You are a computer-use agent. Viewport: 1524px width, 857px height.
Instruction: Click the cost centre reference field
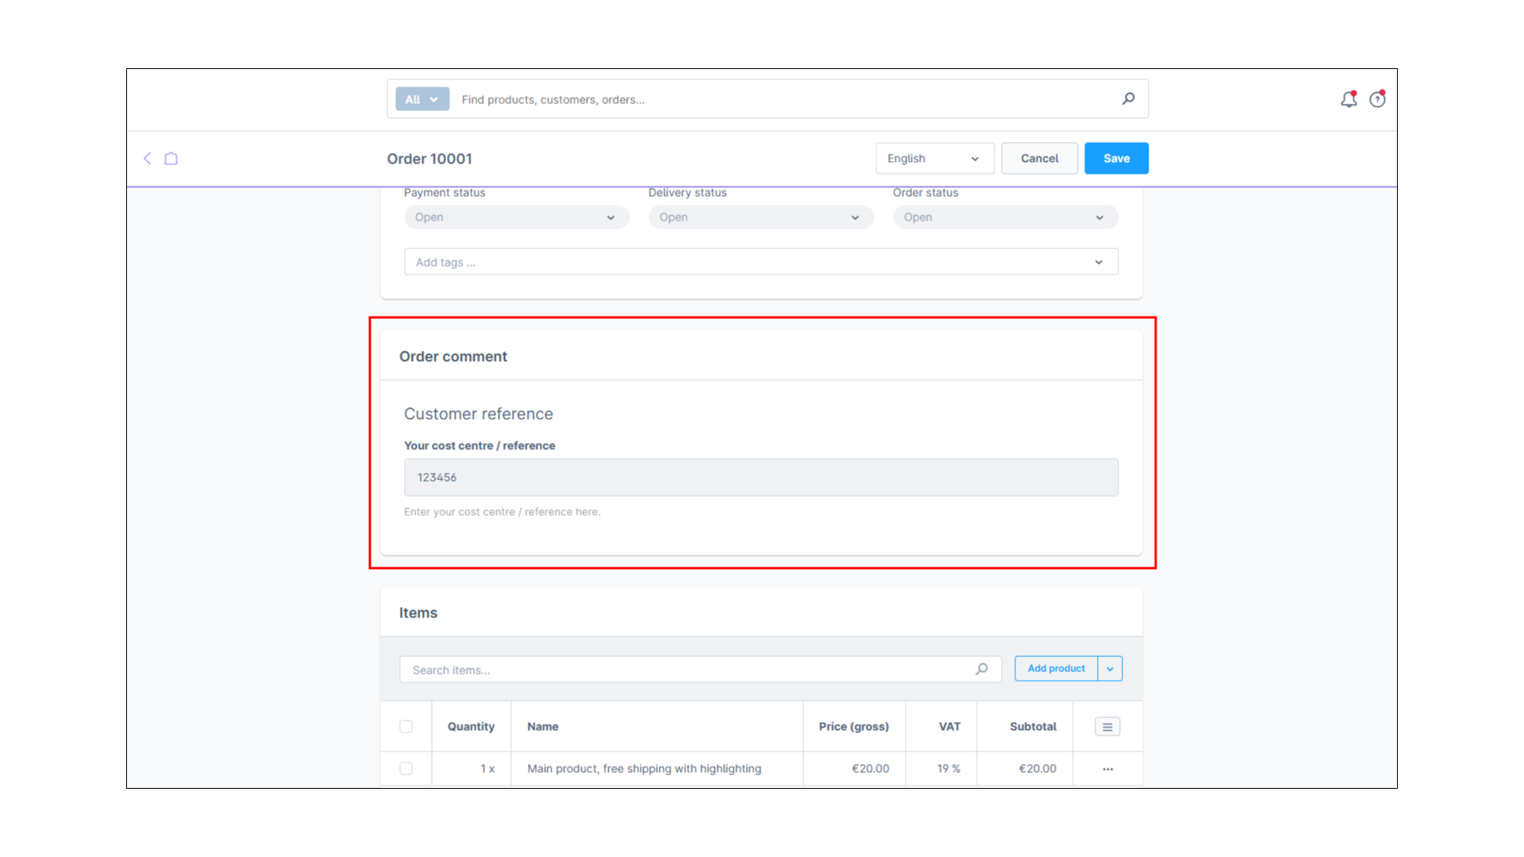pos(760,477)
